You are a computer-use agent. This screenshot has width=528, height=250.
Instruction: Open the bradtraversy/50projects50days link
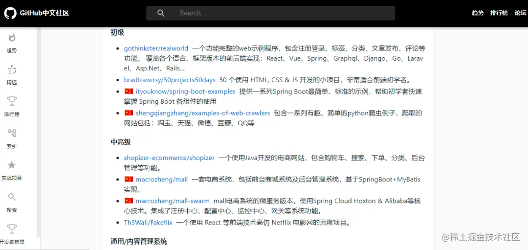[x=170, y=80]
